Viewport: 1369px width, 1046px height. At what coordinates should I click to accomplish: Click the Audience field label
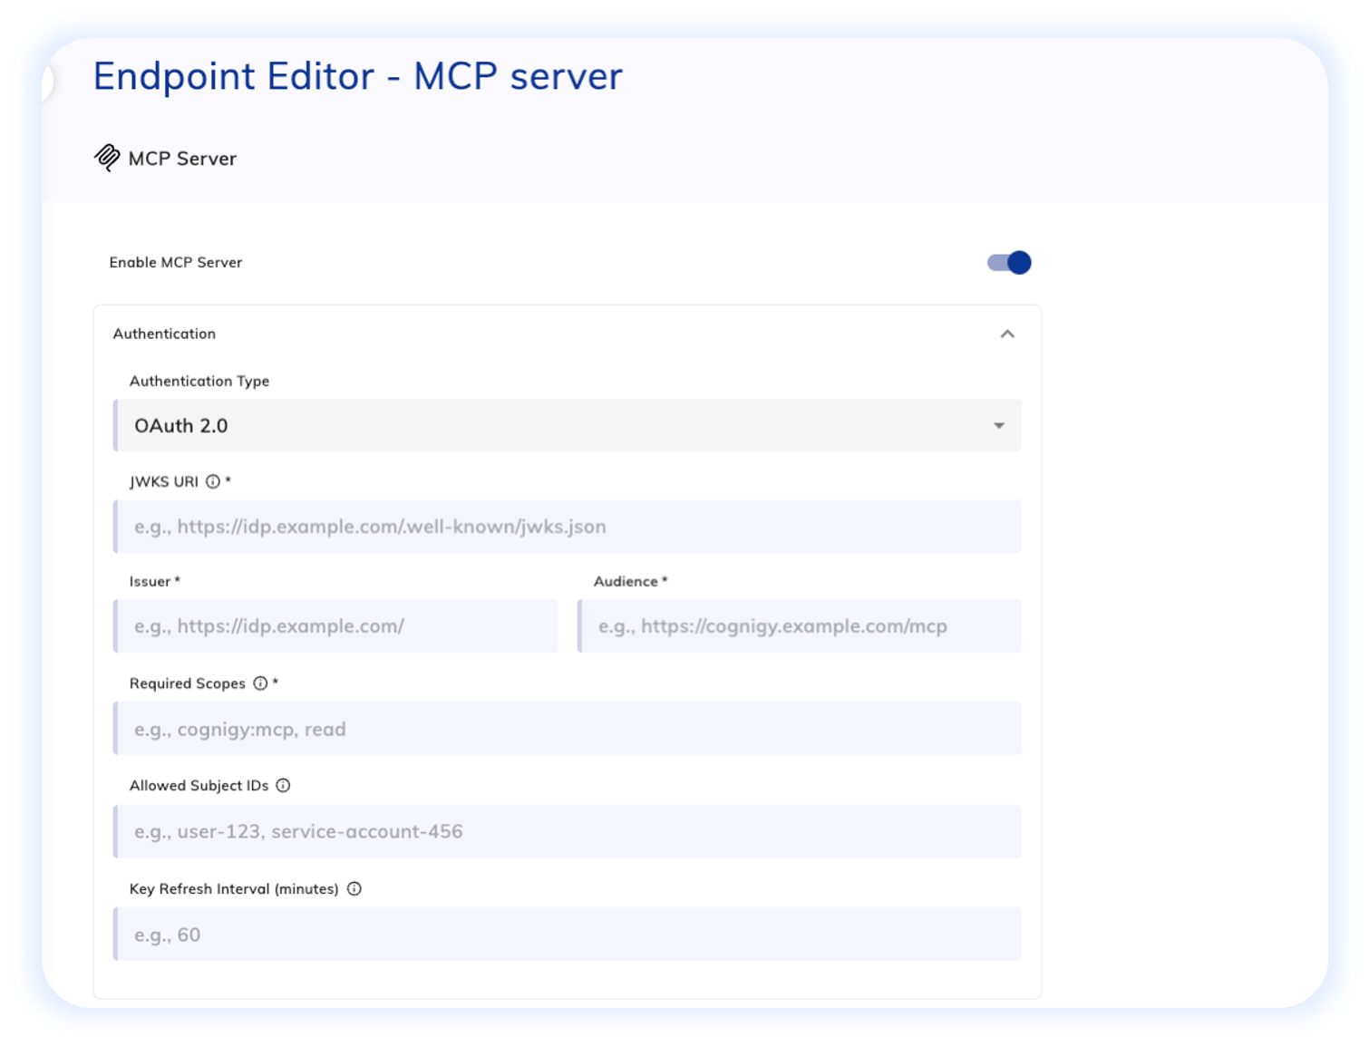[x=630, y=582]
